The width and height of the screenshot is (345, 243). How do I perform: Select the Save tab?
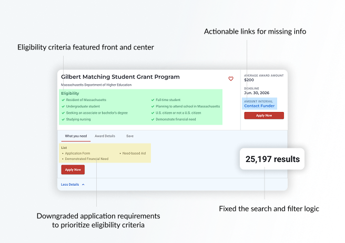click(130, 136)
